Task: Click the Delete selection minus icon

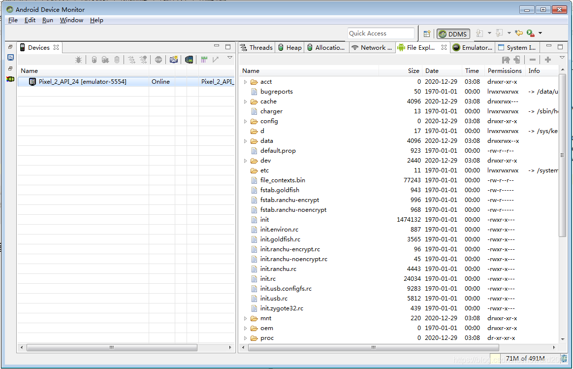Action: [533, 60]
